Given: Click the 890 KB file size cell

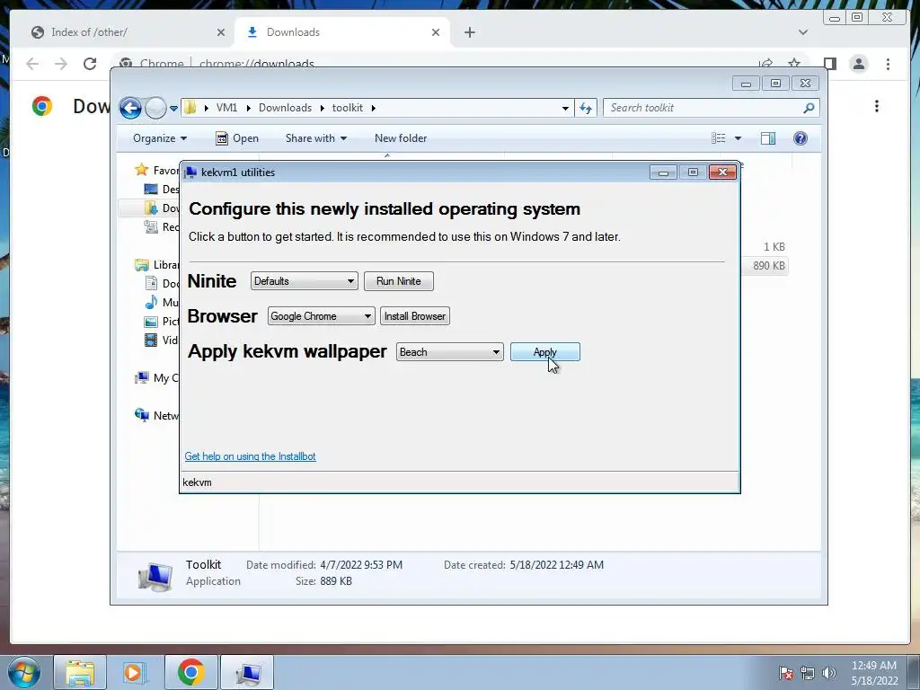Looking at the screenshot, I should click(x=769, y=266).
